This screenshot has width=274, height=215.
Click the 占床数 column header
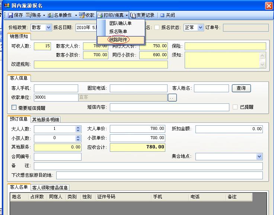coord(37,197)
